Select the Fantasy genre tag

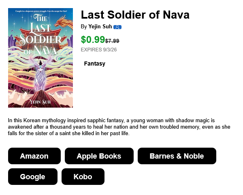(94, 64)
